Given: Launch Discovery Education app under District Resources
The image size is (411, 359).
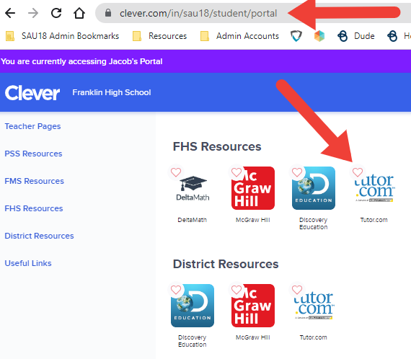Looking at the screenshot, I should [x=193, y=306].
